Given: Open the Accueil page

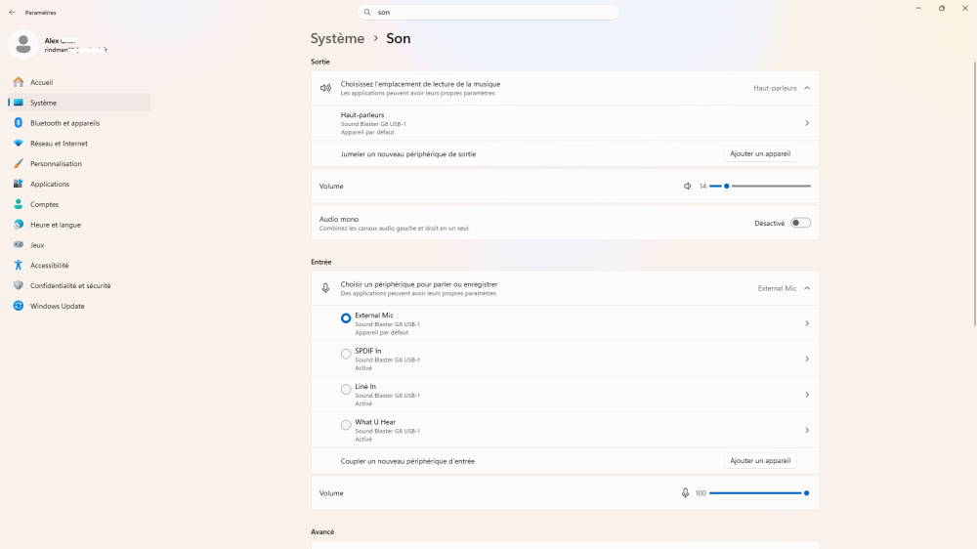Looking at the screenshot, I should (x=79, y=82).
